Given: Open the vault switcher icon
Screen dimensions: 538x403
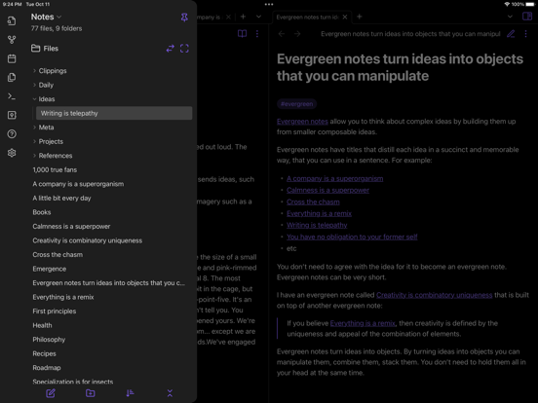Looking at the screenshot, I should point(12,115).
